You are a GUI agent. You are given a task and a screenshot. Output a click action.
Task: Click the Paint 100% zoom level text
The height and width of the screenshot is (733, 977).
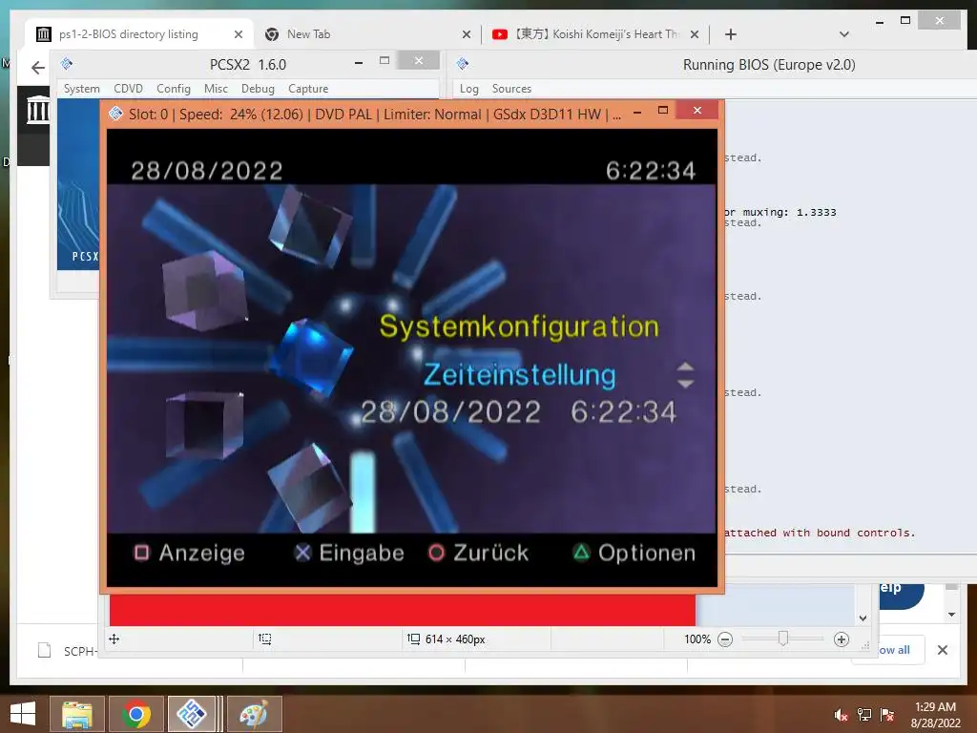tap(697, 639)
